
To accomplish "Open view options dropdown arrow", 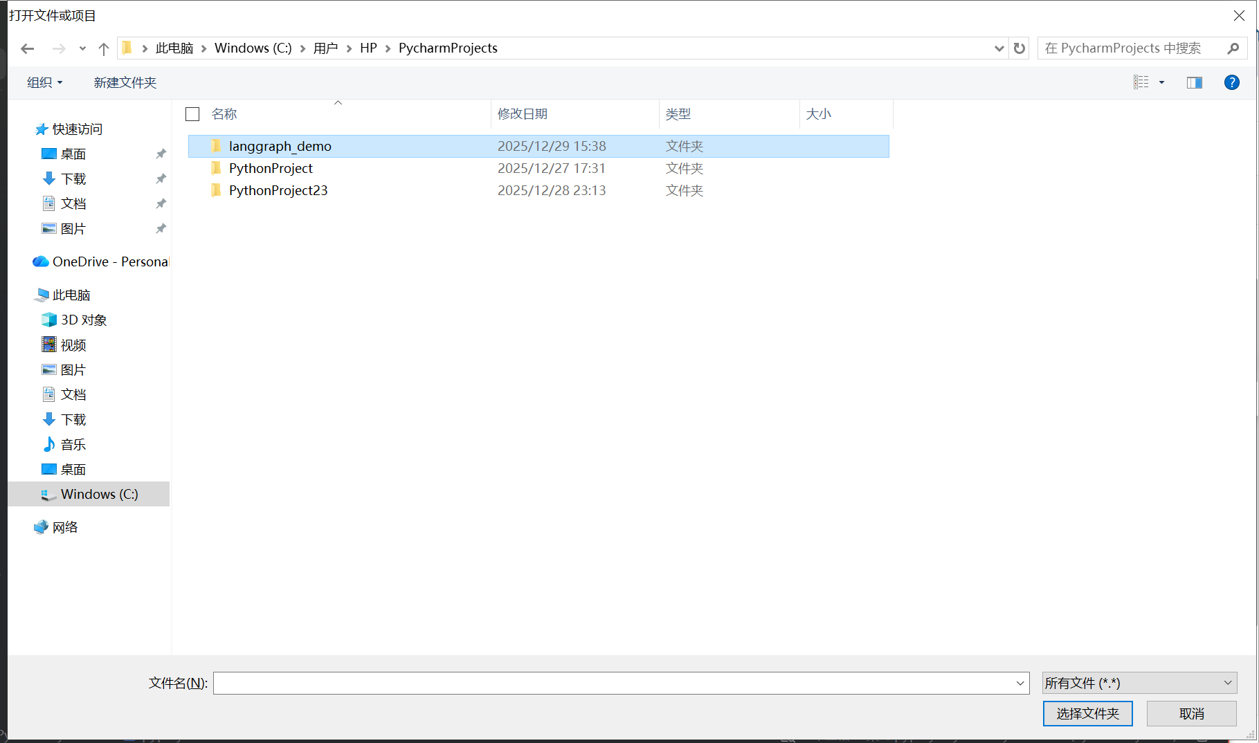I will (x=1162, y=82).
